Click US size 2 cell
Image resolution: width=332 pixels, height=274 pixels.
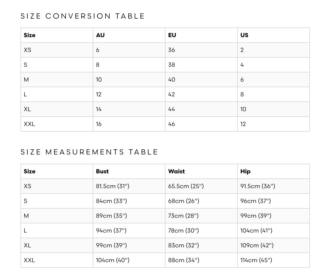click(x=242, y=50)
